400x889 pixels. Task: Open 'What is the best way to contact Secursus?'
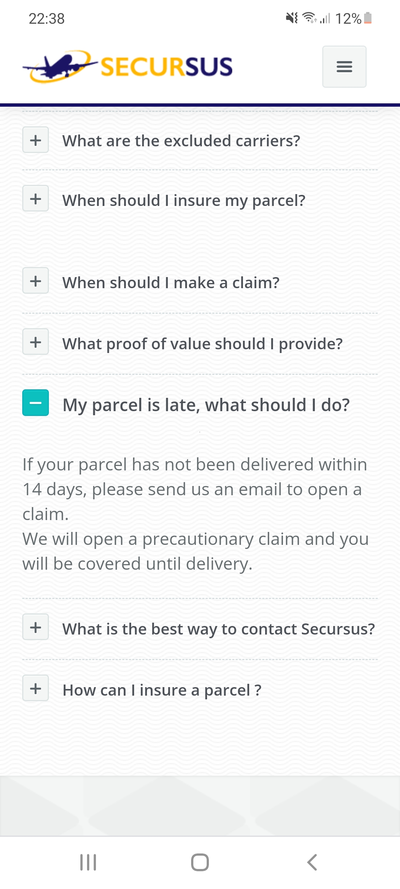[219, 629]
